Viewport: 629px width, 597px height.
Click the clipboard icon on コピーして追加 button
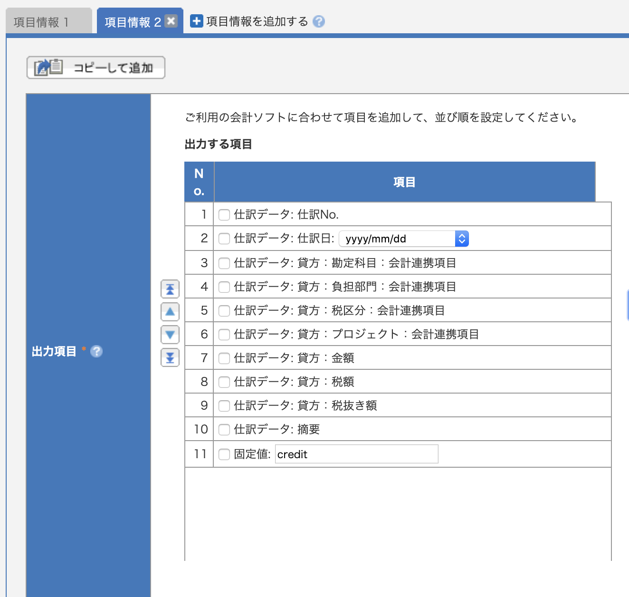48,67
